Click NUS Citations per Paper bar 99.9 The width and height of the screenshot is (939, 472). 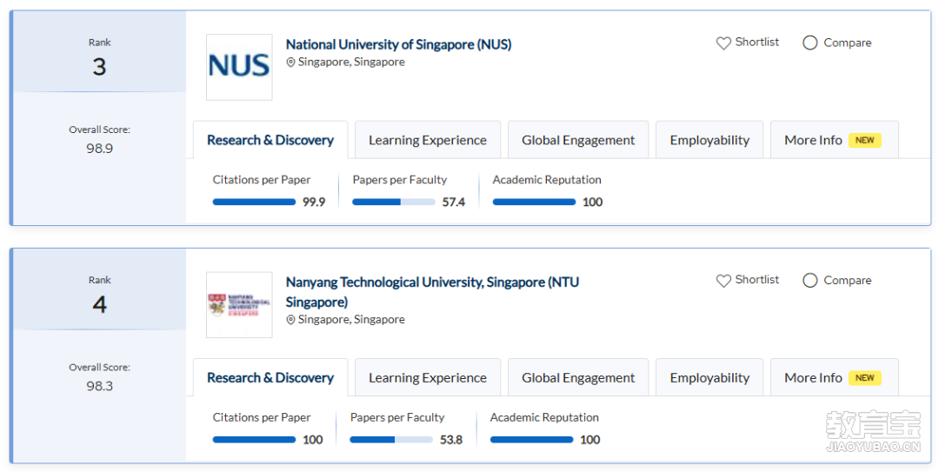pos(254,203)
